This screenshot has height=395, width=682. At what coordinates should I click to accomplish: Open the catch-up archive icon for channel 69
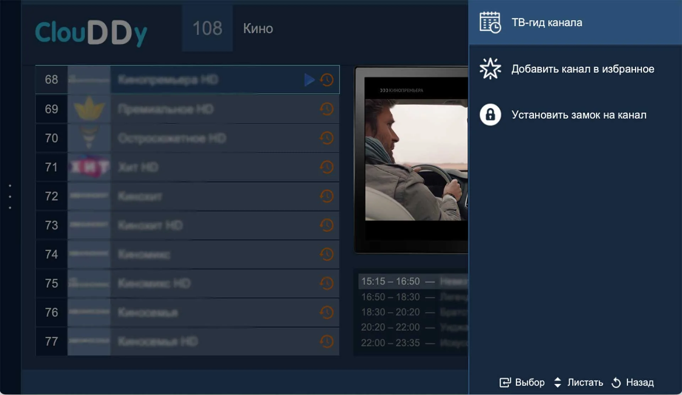pyautogui.click(x=327, y=109)
